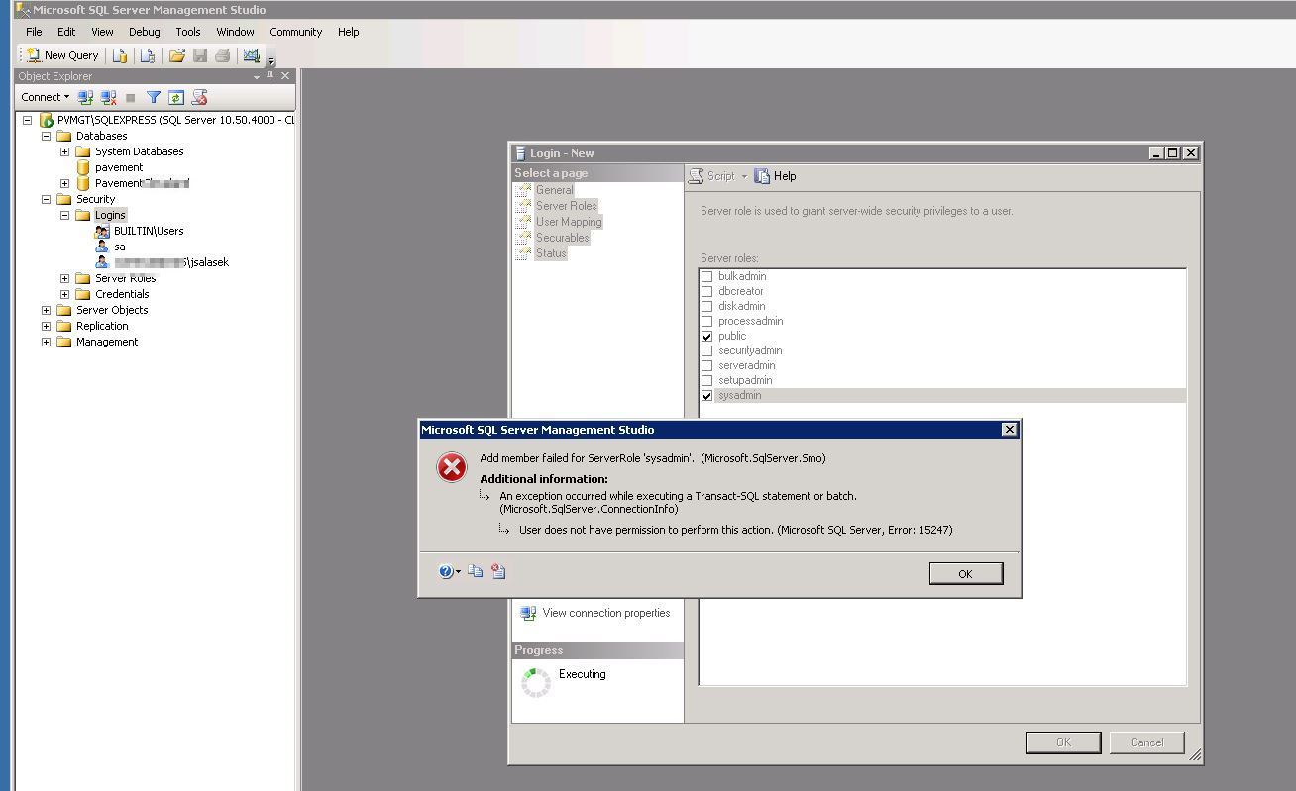Click the New Query toolbar button
This screenshot has width=1296, height=791.
tap(62, 55)
